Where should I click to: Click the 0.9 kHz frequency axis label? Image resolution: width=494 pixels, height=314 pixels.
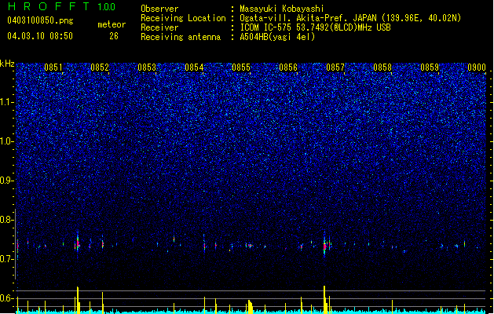[7, 181]
